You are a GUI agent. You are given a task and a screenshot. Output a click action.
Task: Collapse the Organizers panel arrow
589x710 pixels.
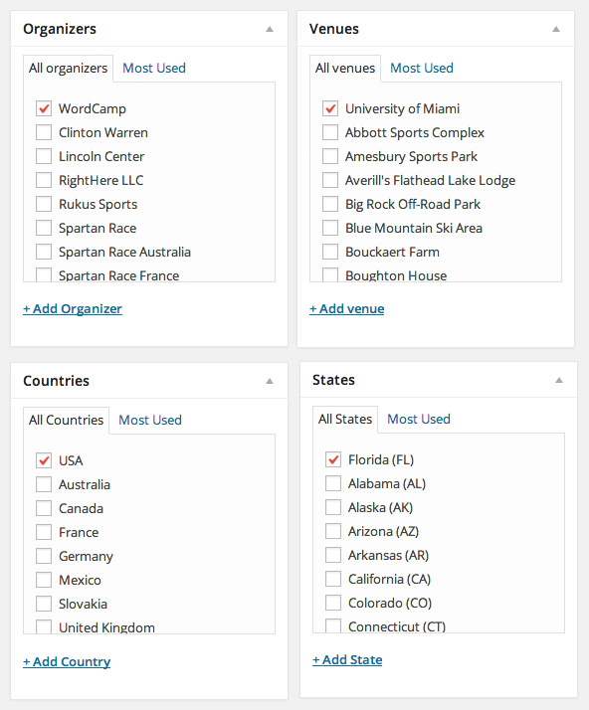[x=270, y=29]
